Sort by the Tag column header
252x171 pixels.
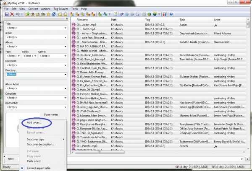point(147,20)
